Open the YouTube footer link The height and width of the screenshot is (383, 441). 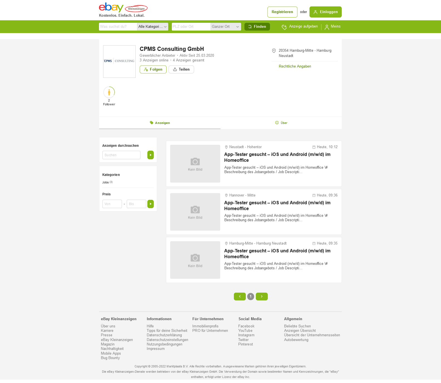[x=245, y=331]
